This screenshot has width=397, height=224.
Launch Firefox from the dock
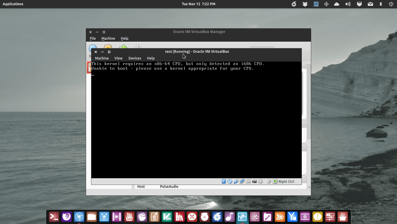(x=67, y=217)
